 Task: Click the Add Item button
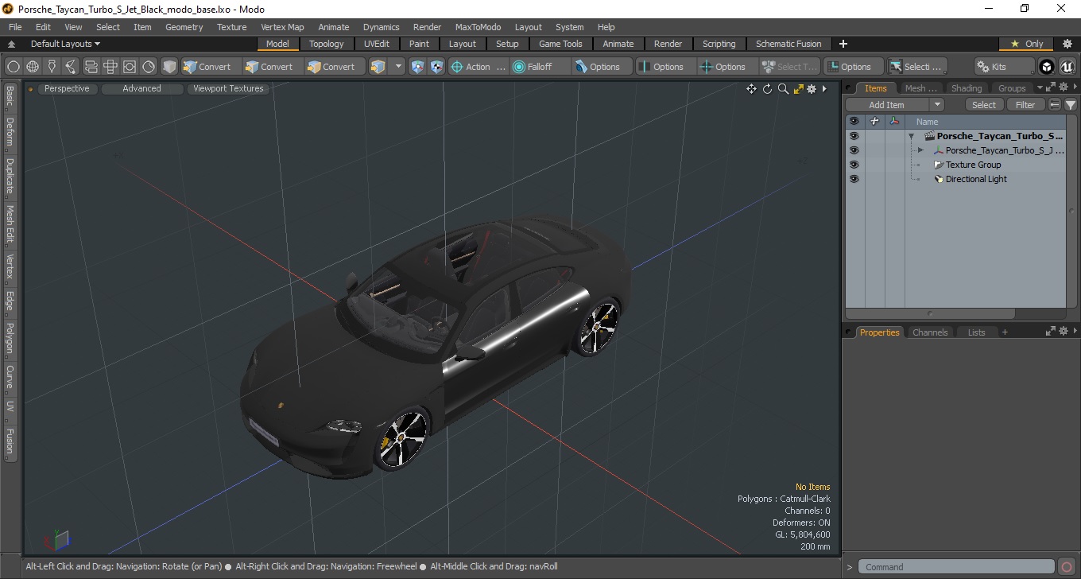[x=886, y=105]
